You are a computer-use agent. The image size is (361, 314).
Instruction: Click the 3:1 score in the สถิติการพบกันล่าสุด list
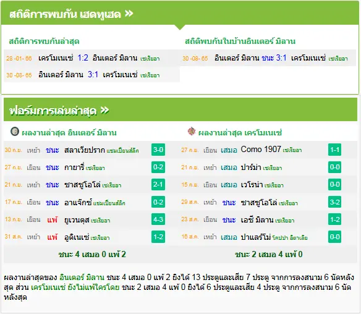pyautogui.click(x=93, y=74)
